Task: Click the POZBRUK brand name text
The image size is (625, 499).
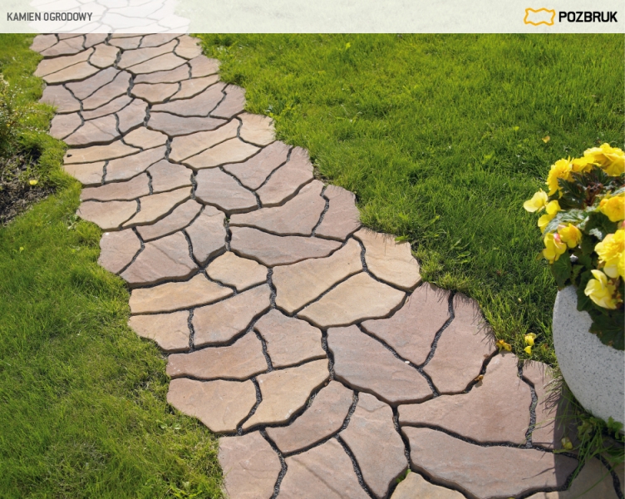Action: 587,17
